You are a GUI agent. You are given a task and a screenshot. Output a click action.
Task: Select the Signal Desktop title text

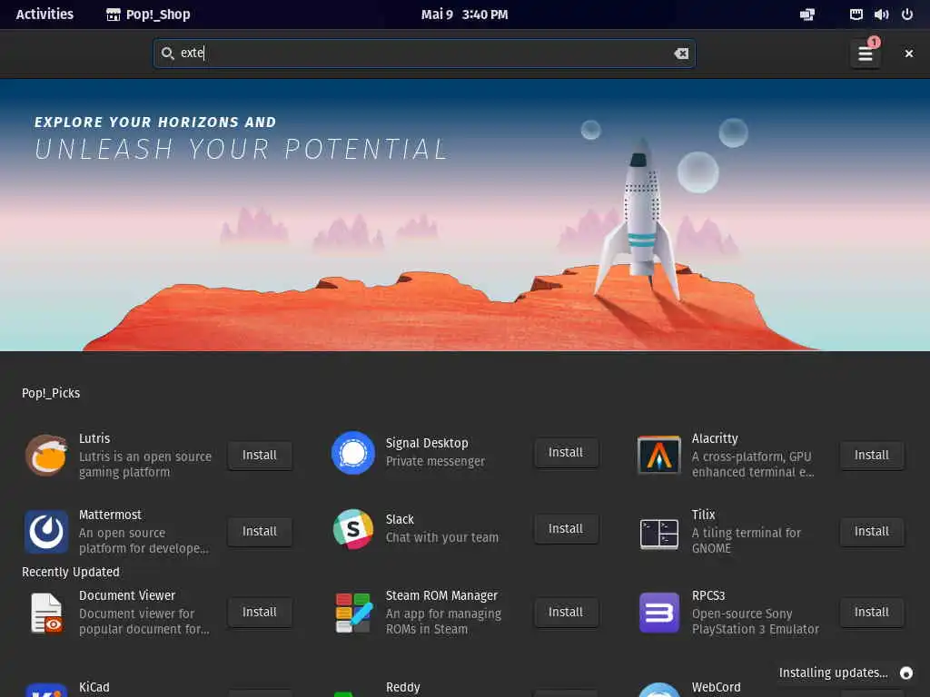tap(427, 443)
